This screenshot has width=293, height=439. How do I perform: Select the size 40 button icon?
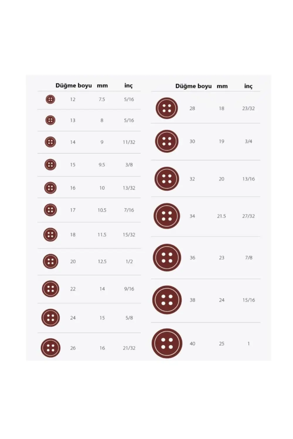click(167, 344)
